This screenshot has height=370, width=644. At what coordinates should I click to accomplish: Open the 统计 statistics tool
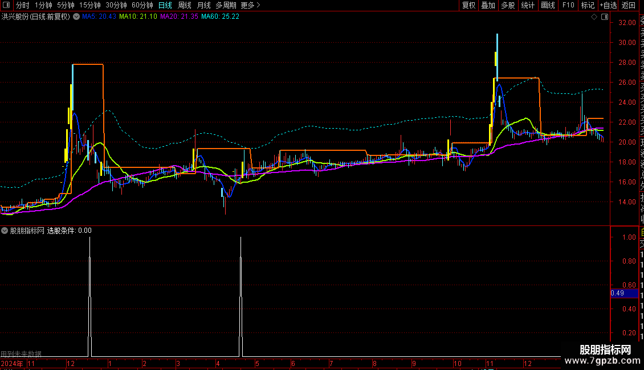point(528,5)
